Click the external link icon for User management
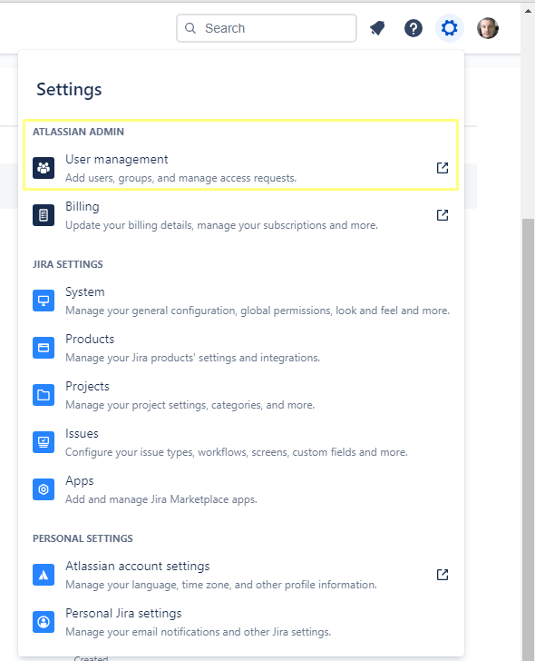Viewport: 535px width, 661px height. pos(443,168)
